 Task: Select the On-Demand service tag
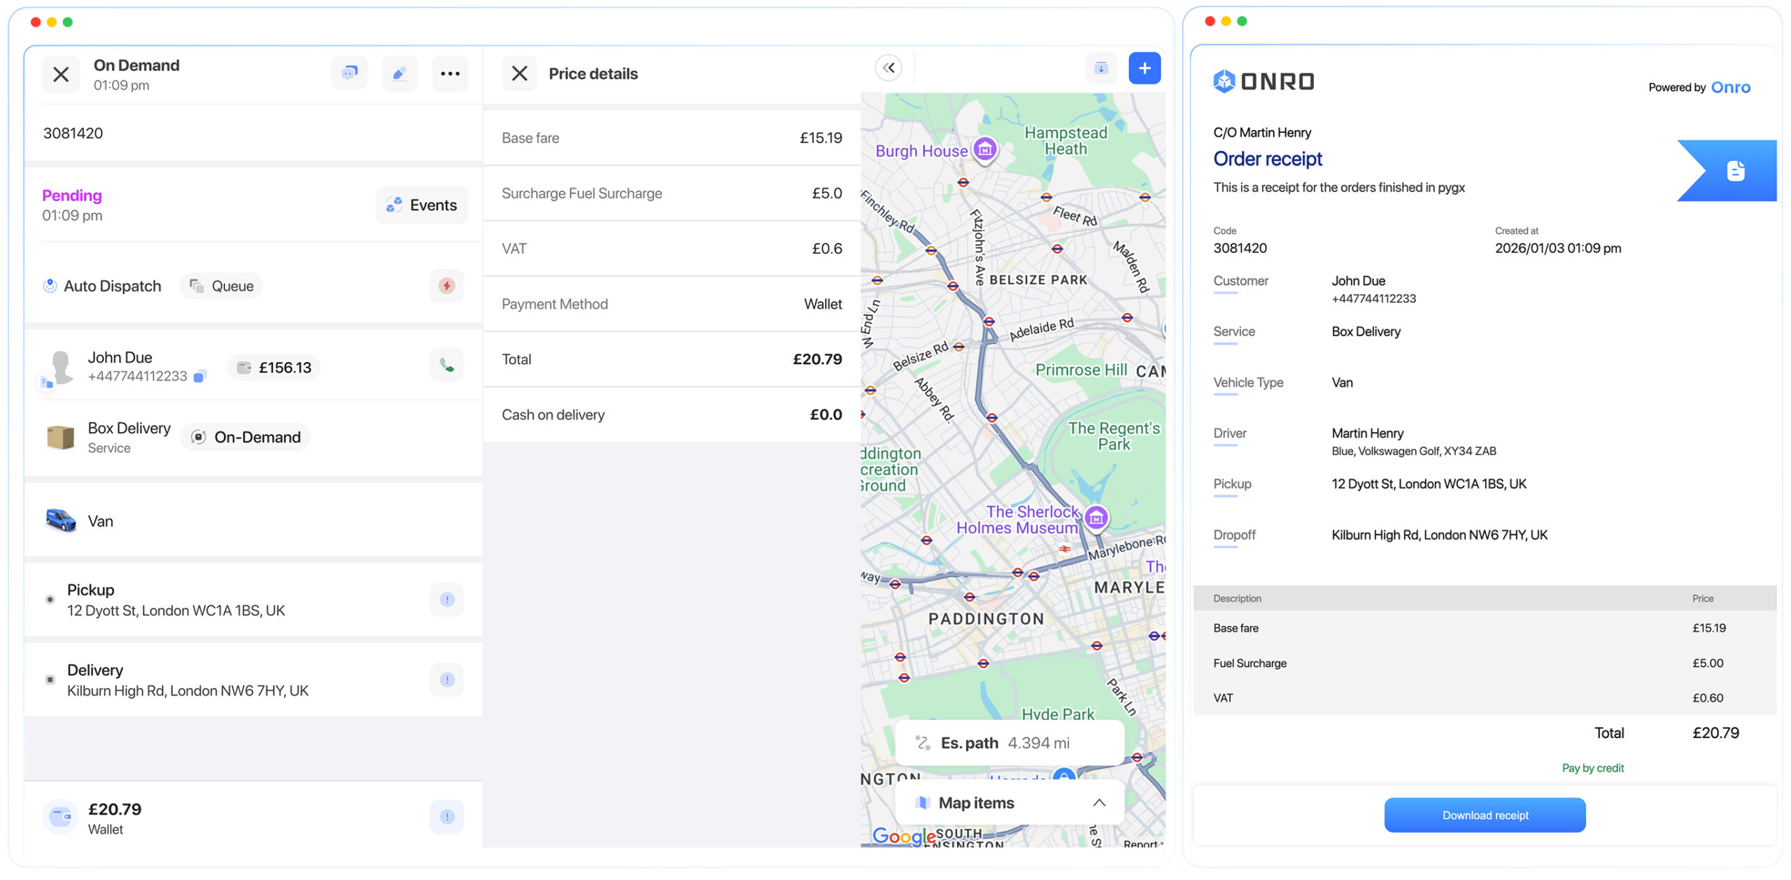click(245, 437)
